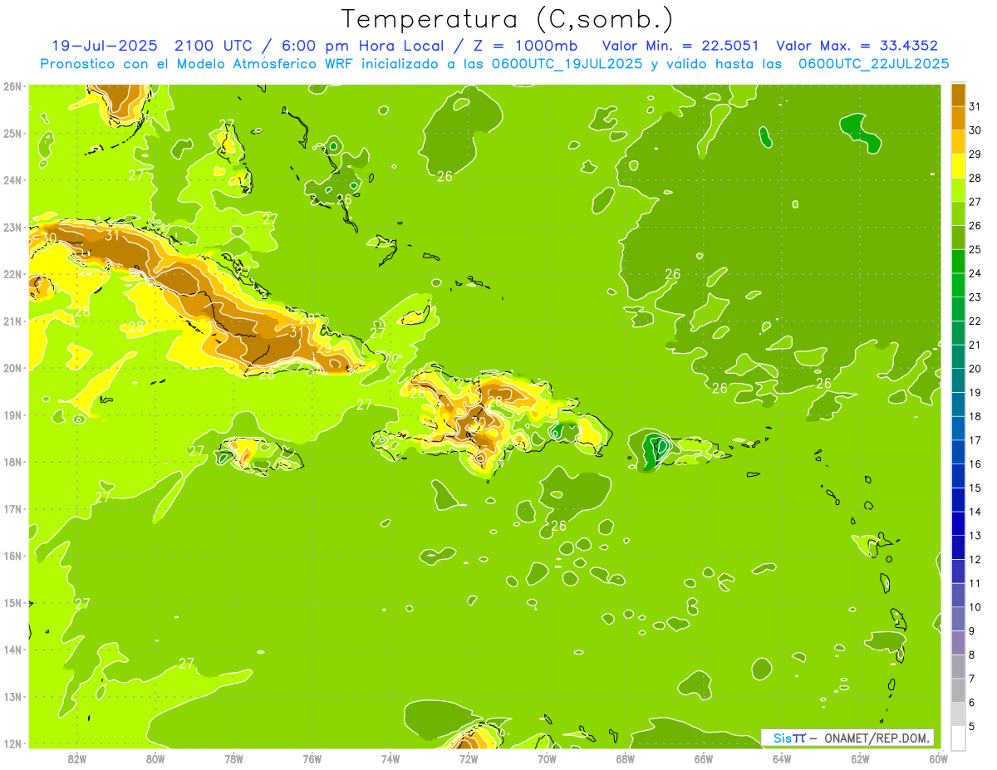997x770 pixels.
Task: Click the 11 label on the color scale
Action: coord(975,583)
